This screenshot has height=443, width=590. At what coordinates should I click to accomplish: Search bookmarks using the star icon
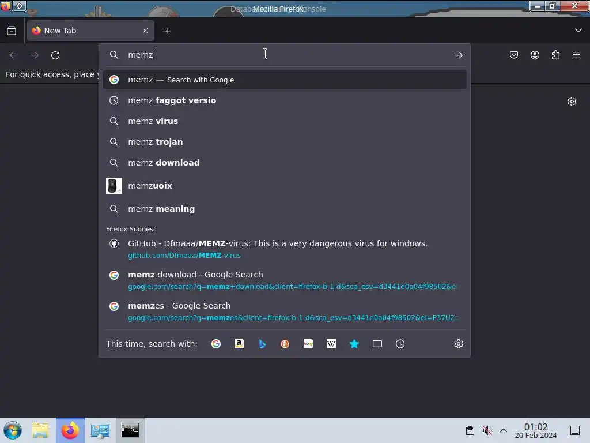tap(354, 344)
